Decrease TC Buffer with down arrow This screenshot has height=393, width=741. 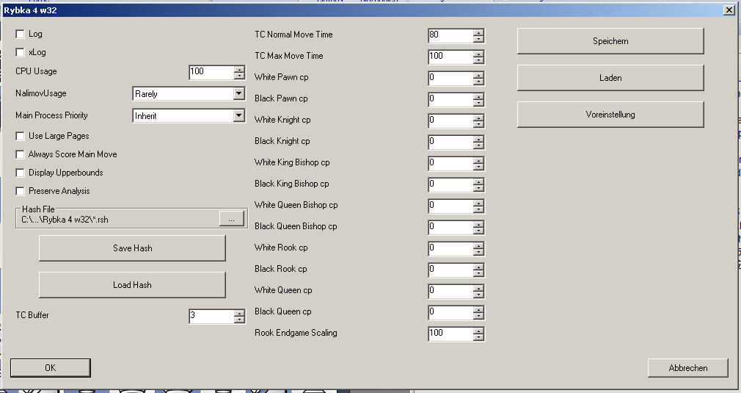(240, 320)
